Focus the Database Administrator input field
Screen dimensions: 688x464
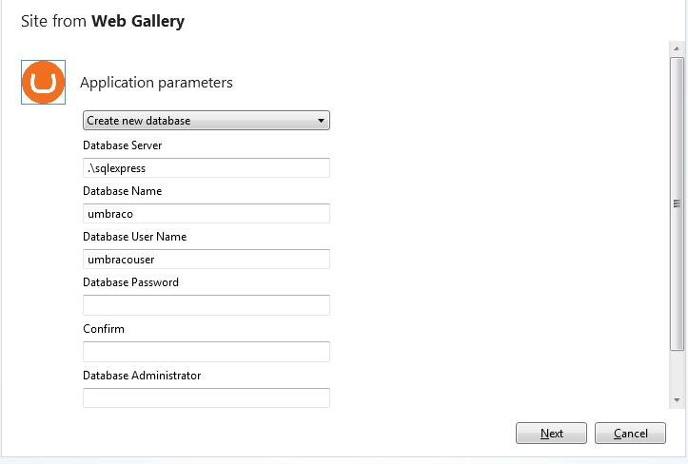click(206, 397)
